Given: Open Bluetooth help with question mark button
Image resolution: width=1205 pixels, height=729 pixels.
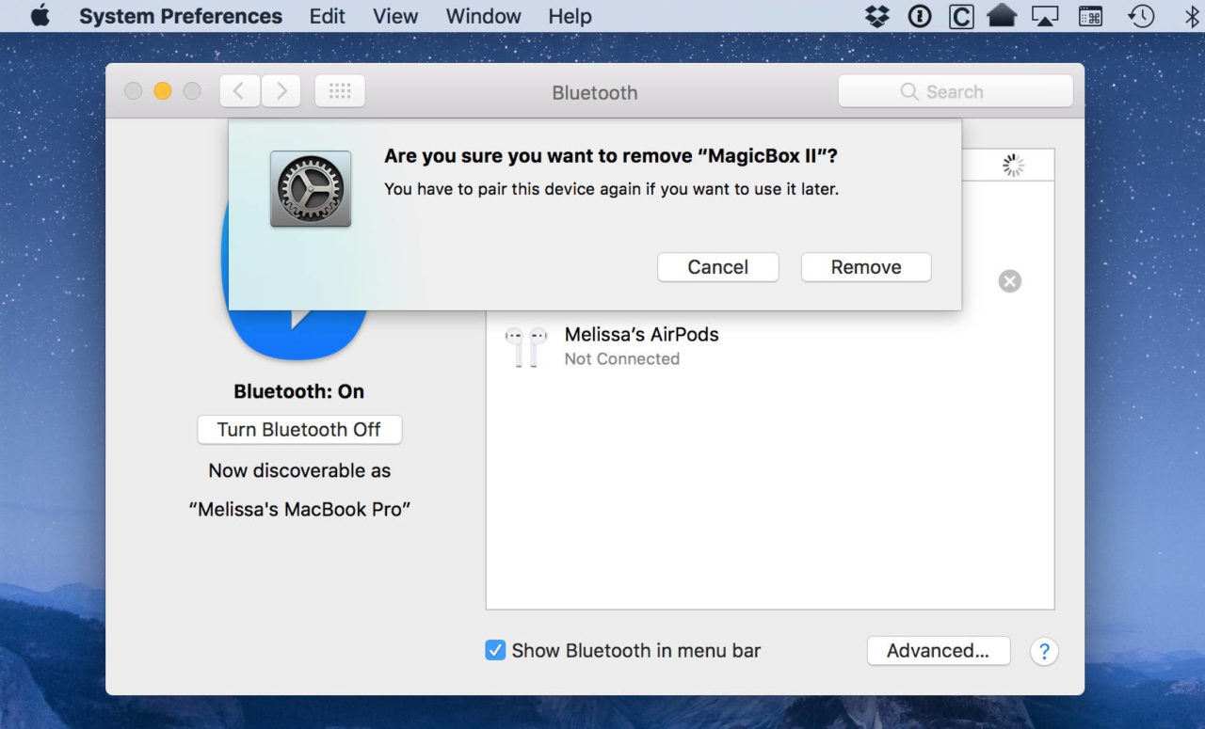Looking at the screenshot, I should [x=1044, y=651].
